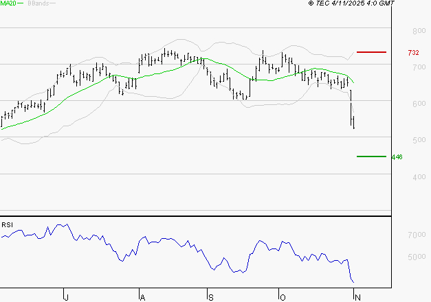The image size is (431, 302).
Task: Click the N month axis marker
Action: pyautogui.click(x=357, y=297)
